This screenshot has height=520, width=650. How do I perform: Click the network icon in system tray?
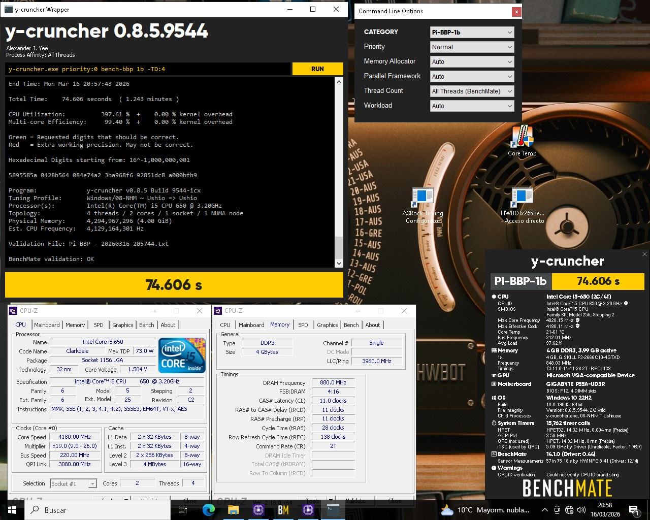click(569, 510)
